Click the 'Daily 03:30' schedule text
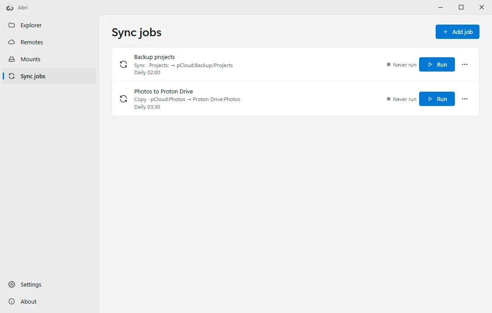The height and width of the screenshot is (313, 492). pyautogui.click(x=147, y=107)
